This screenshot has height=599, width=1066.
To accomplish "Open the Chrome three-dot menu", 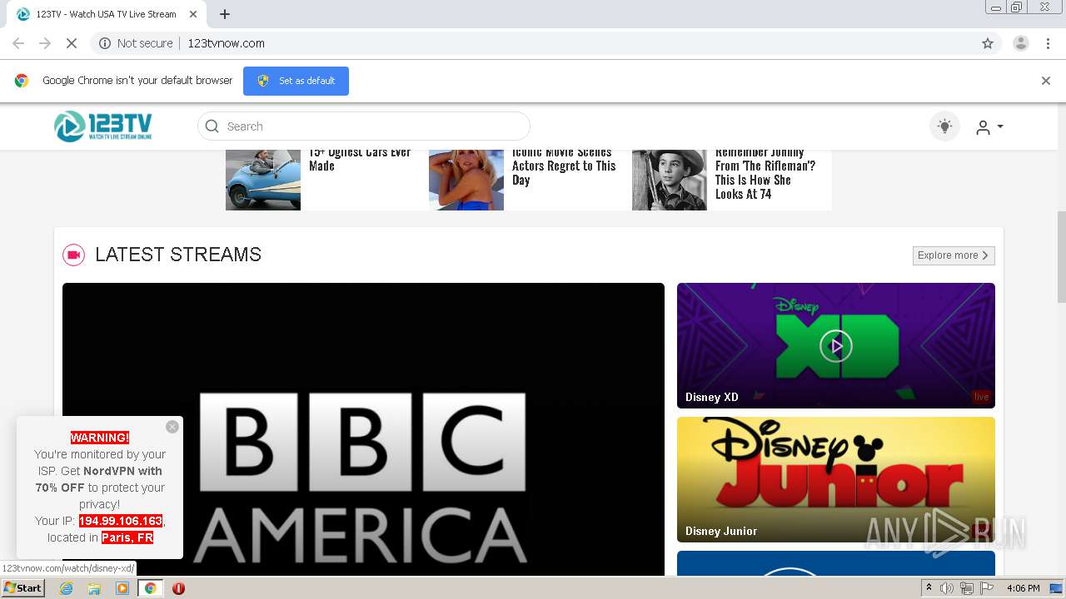I will click(1049, 43).
